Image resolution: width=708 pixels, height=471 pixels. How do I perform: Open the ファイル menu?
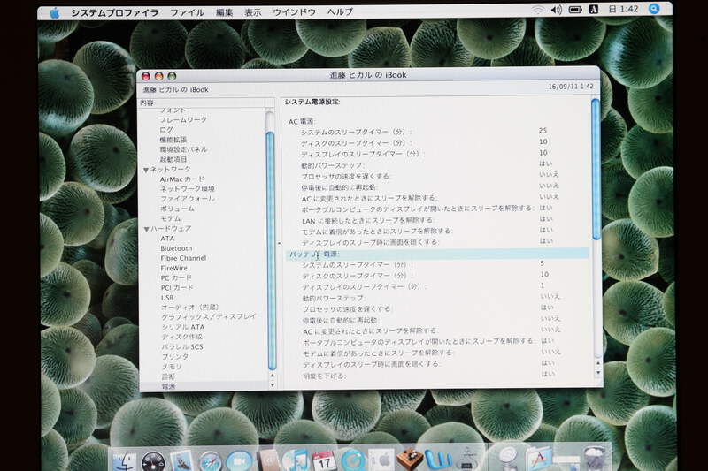(x=187, y=12)
